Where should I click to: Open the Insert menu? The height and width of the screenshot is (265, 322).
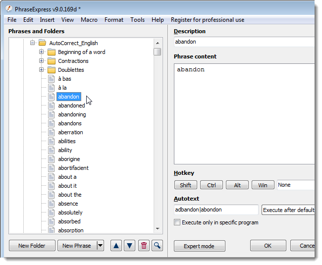pyautogui.click(x=47, y=20)
